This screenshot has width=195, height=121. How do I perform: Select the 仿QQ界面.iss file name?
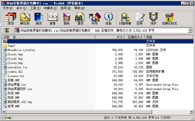(x=17, y=85)
